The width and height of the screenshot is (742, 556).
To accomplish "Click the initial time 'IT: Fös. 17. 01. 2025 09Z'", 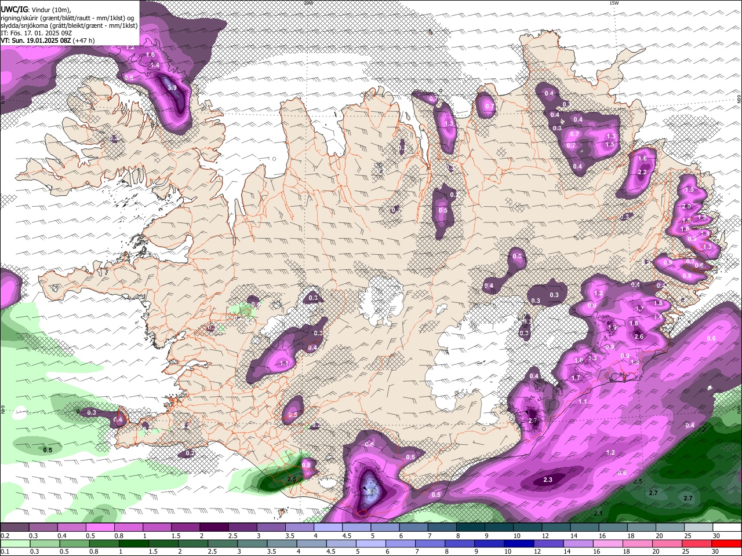I will click(37, 33).
